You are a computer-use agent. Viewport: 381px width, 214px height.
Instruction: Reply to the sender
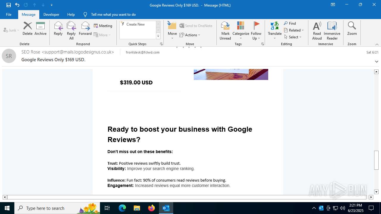58,29
